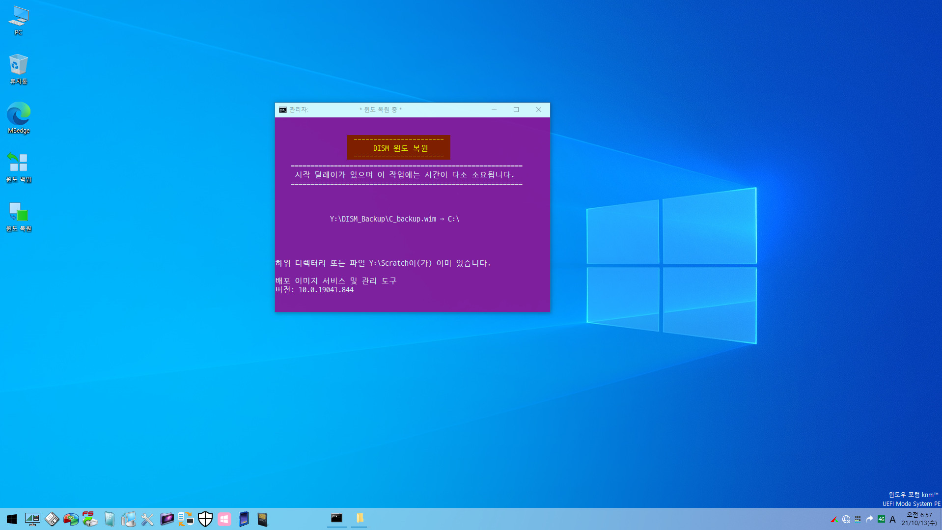The image size is (942, 530).
Task: Click the DISM 윈도 복원 banner text
Action: pyautogui.click(x=400, y=148)
